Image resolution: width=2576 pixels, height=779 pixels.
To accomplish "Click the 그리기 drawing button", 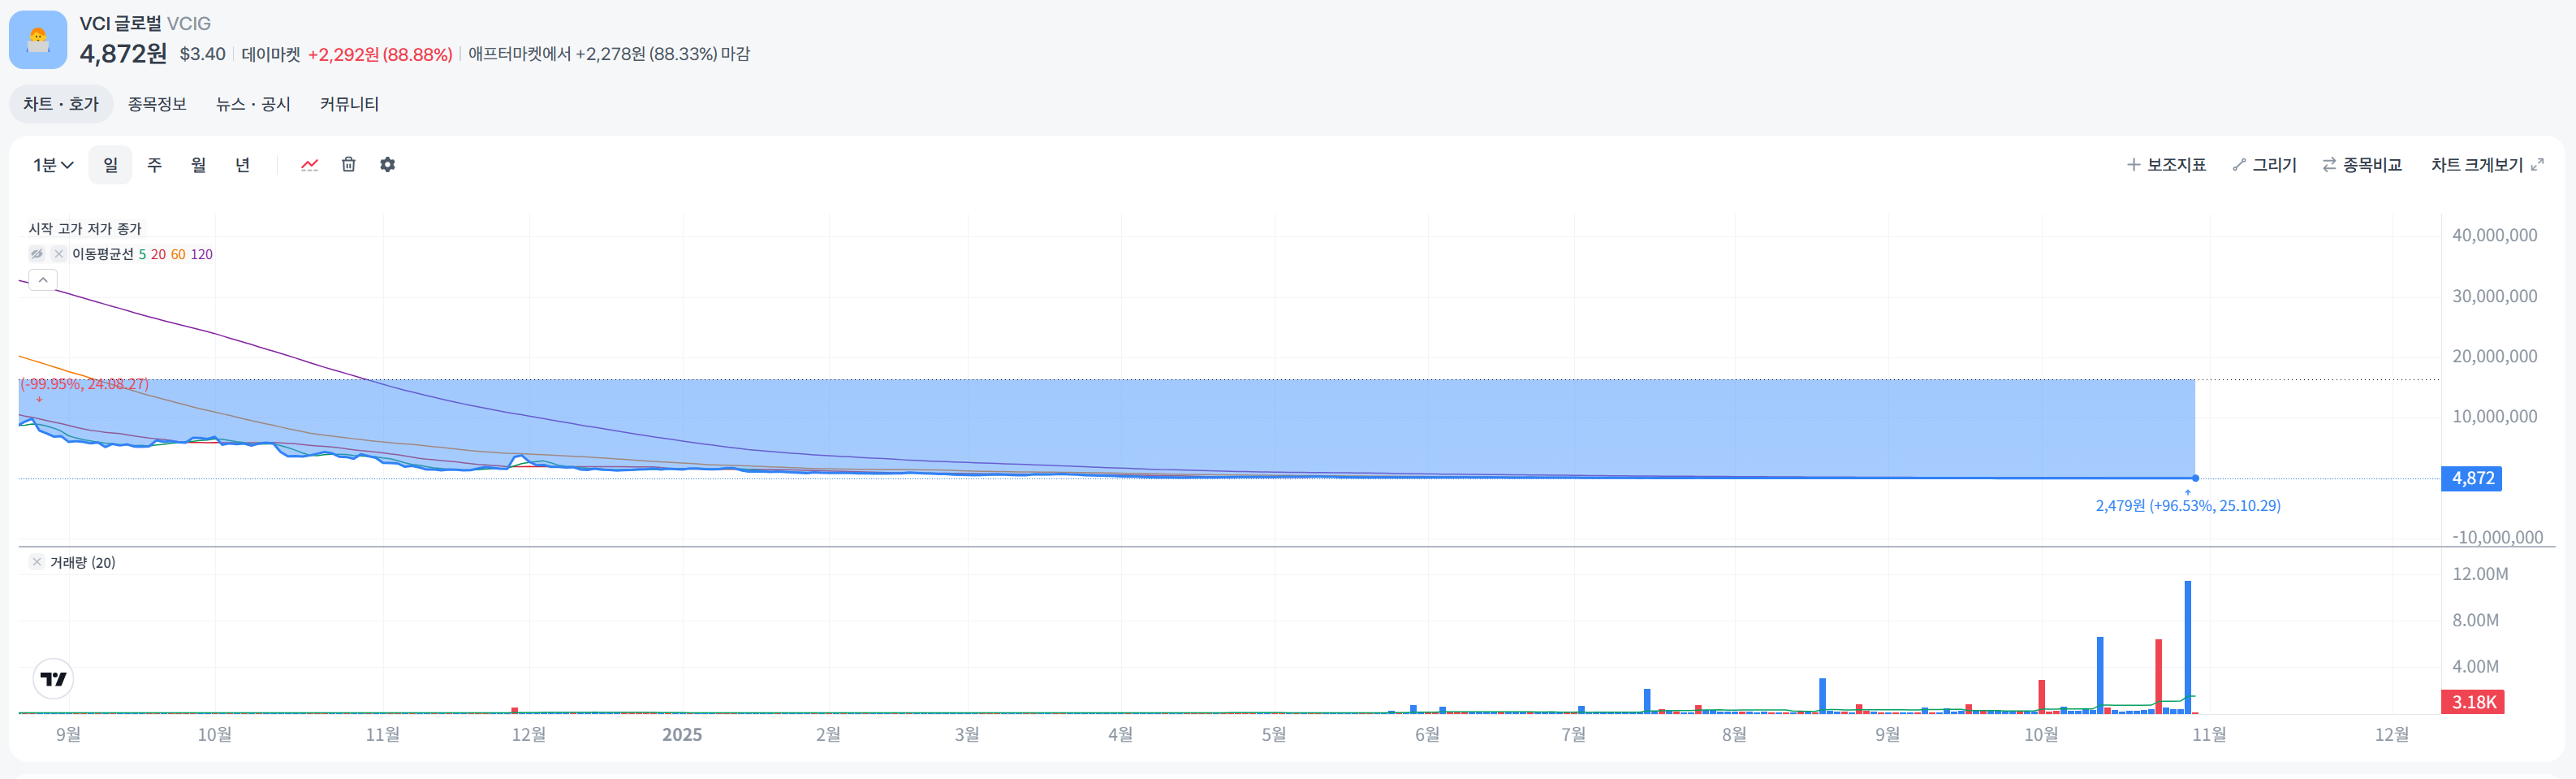I will 2265,165.
